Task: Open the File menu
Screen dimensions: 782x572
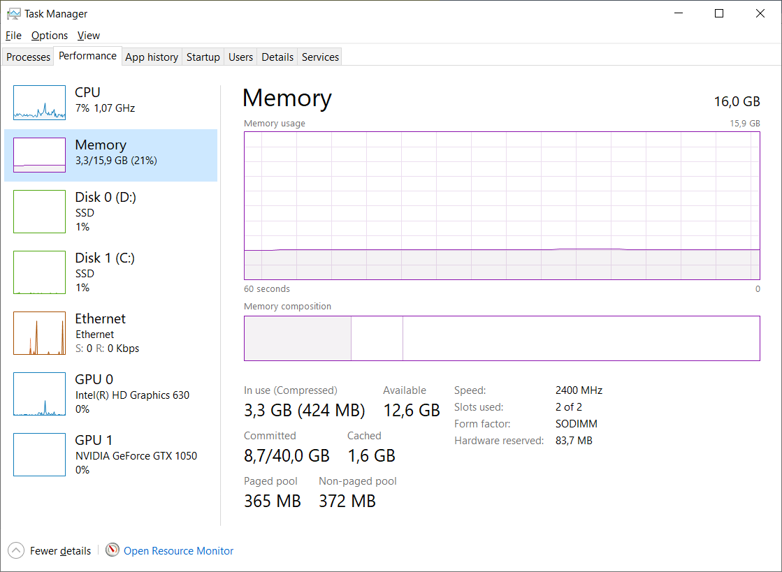Action: (x=13, y=36)
